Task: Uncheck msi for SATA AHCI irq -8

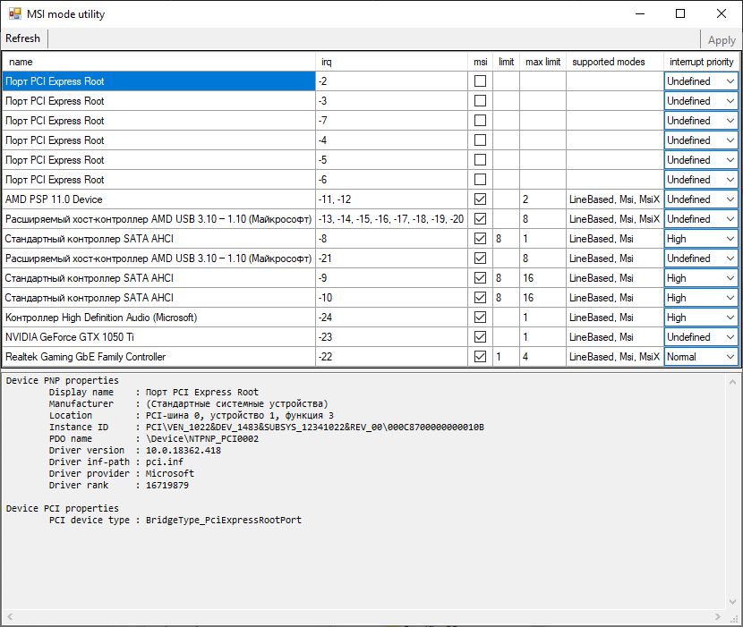Action: pos(480,239)
